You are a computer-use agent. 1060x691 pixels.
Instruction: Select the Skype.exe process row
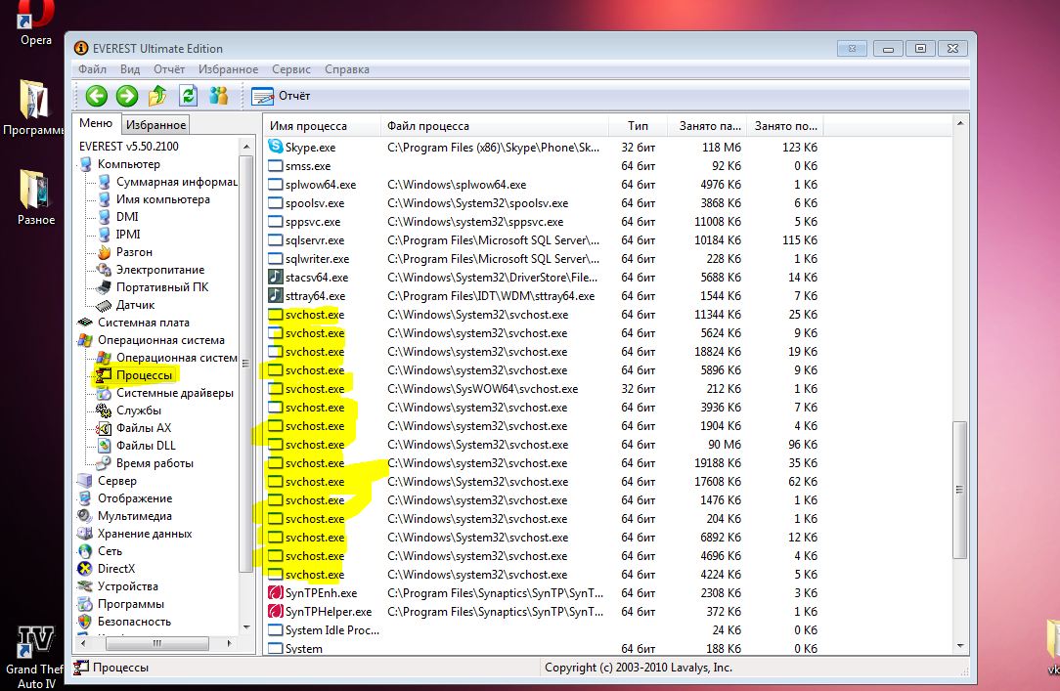pos(309,148)
